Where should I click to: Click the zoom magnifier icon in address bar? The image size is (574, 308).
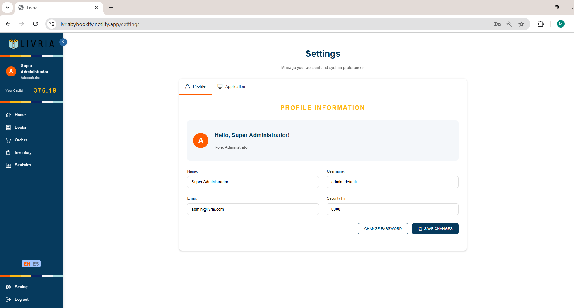pos(509,24)
